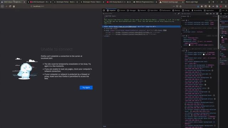Open the downloads arrow in toolbar
Image resolution: width=228 pixels, height=128 pixels.
(198, 6)
